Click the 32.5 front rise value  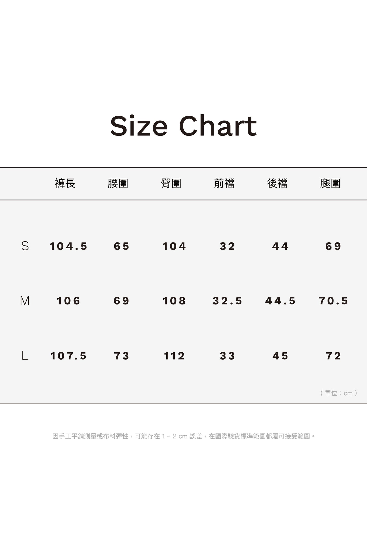pyautogui.click(x=228, y=301)
